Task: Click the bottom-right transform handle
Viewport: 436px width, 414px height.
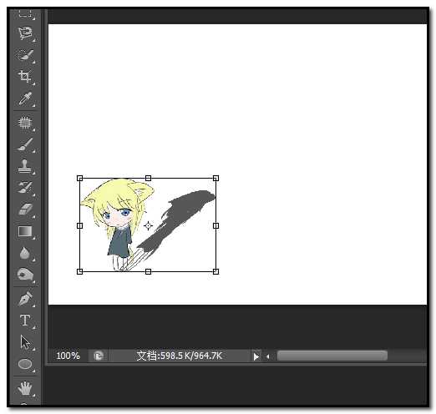Action: click(215, 271)
